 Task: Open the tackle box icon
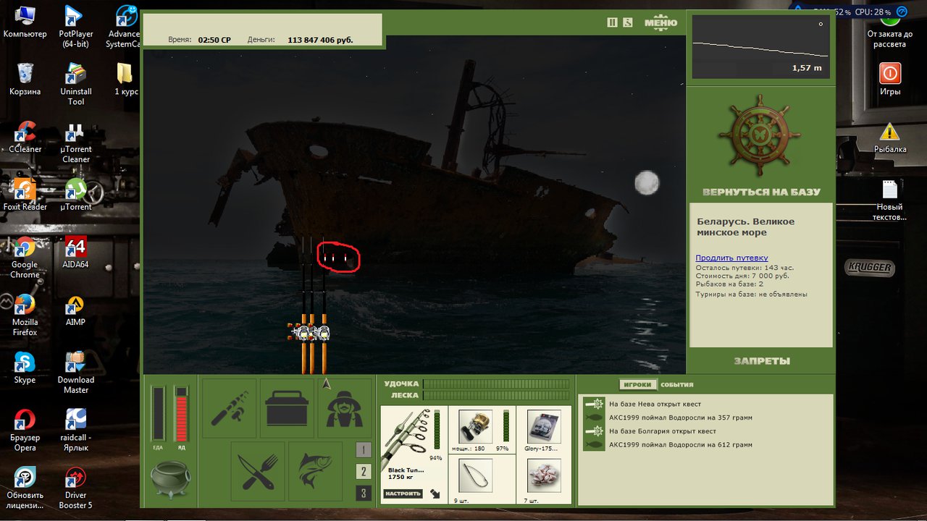tap(288, 408)
